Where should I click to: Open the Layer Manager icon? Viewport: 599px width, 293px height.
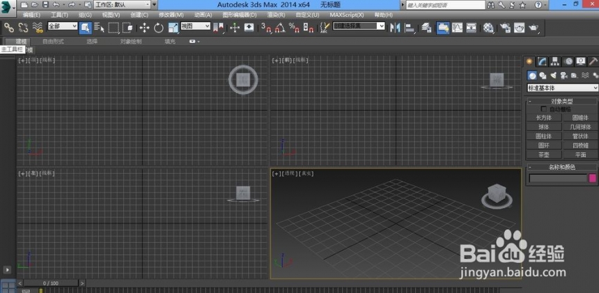tap(427, 28)
